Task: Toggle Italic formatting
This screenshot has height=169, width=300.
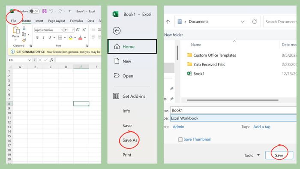Action: click(43, 37)
